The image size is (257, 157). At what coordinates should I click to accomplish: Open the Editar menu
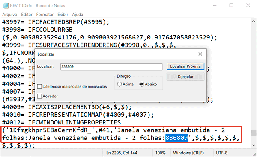coord(27,15)
